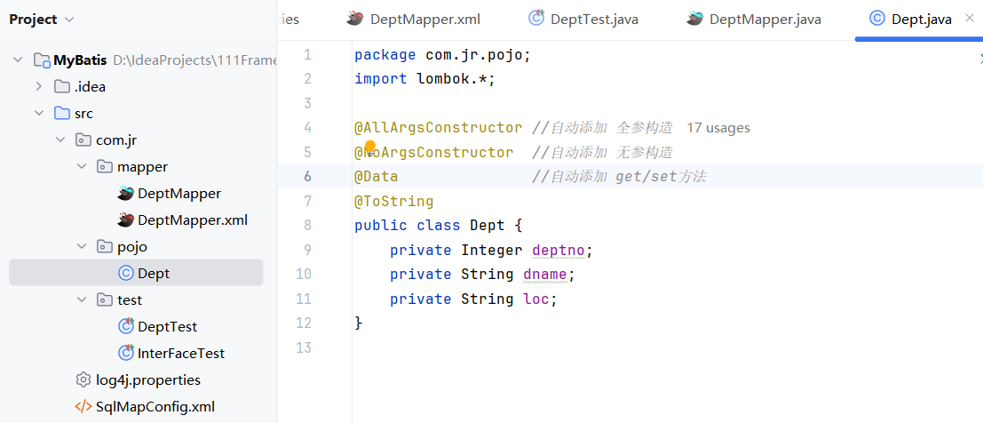Click line number 8 in gutter
Image resolution: width=983 pixels, height=423 pixels.
[x=307, y=226]
